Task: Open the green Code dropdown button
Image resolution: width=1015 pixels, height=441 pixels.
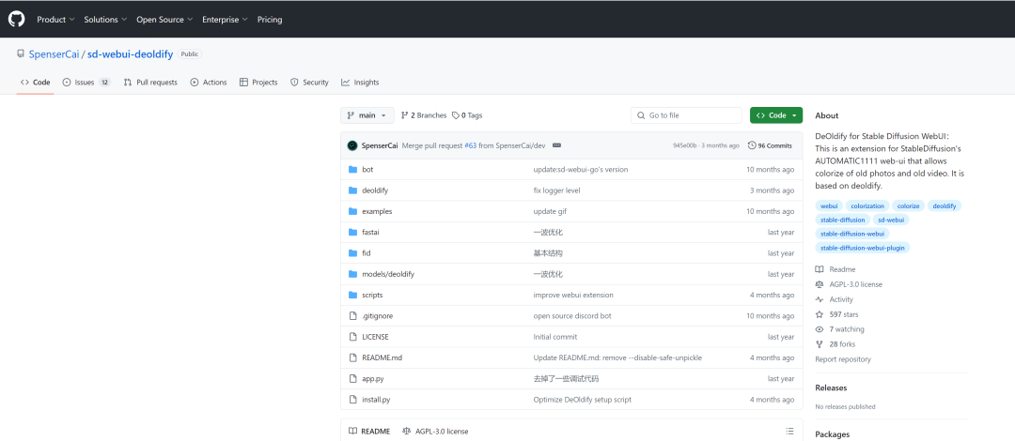Action: 776,115
